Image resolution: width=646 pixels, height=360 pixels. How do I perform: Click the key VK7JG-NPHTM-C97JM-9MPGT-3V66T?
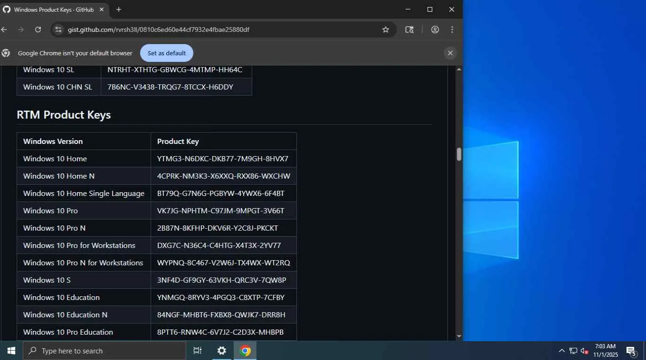(x=221, y=210)
